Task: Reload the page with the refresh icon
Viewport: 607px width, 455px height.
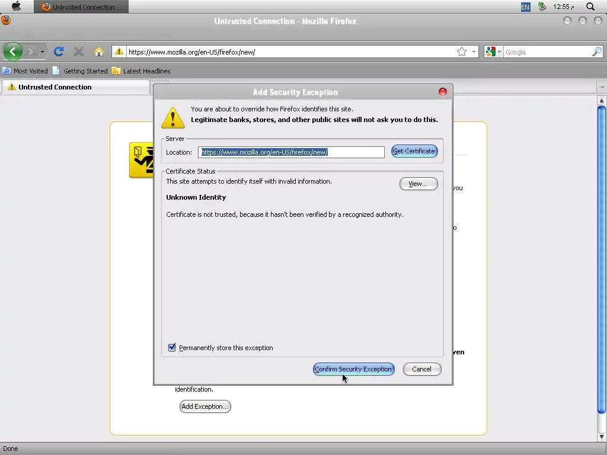Action: point(59,52)
